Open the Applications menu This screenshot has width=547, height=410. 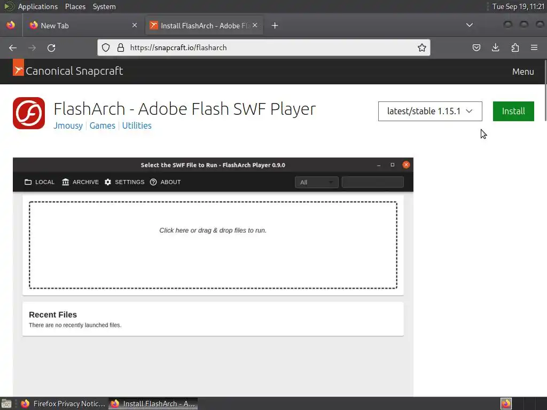[x=38, y=6]
